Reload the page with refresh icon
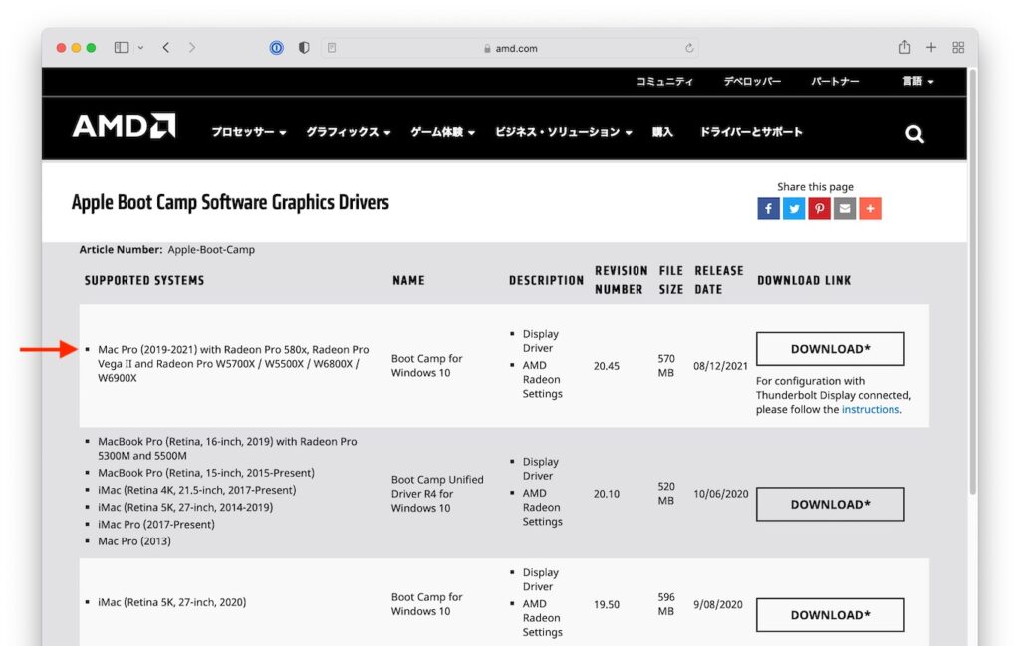Image resolution: width=1020 pixels, height=646 pixels. 689,47
